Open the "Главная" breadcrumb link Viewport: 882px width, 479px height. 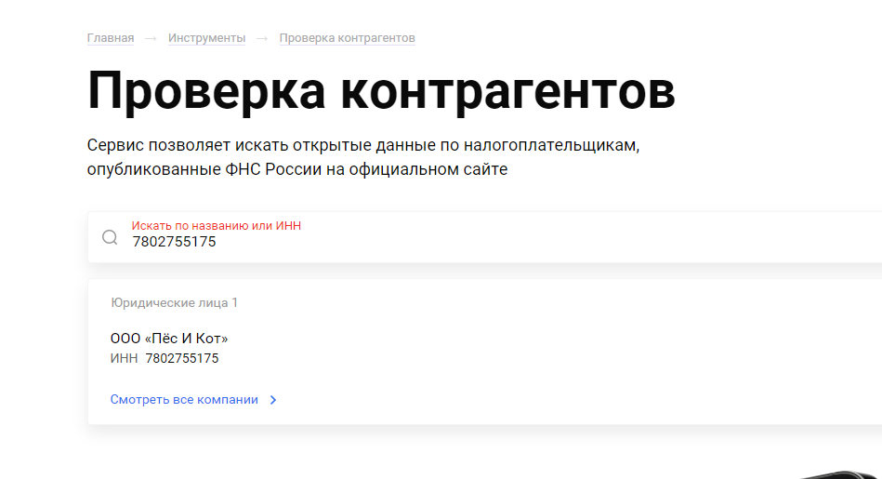[111, 38]
